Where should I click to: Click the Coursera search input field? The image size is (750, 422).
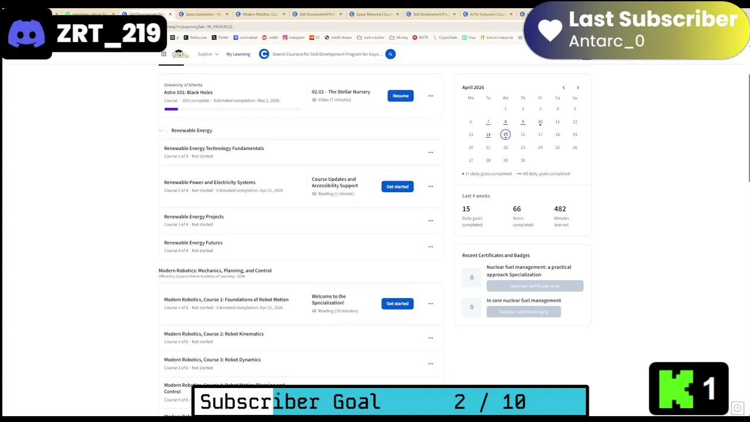click(327, 54)
